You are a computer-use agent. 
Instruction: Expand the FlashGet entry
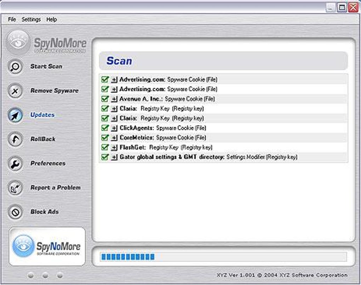coord(114,147)
